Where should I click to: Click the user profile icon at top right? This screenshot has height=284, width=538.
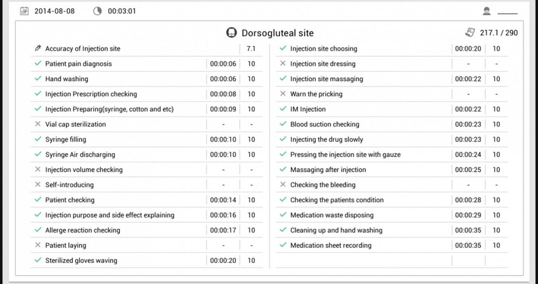pyautogui.click(x=486, y=11)
